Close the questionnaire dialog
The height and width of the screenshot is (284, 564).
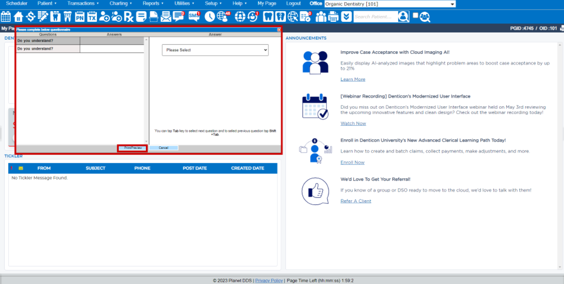point(279,30)
